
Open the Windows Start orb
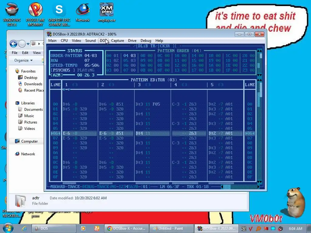[8, 228]
